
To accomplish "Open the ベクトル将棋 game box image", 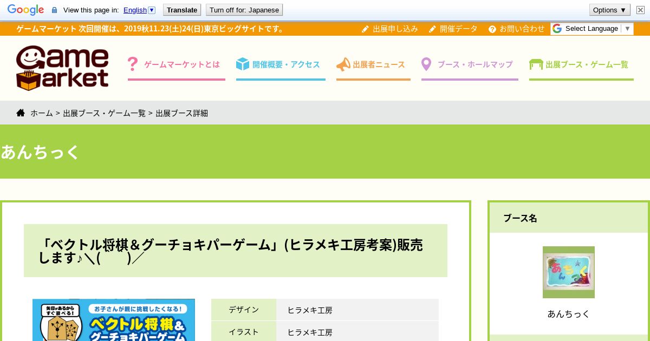I will [x=114, y=320].
